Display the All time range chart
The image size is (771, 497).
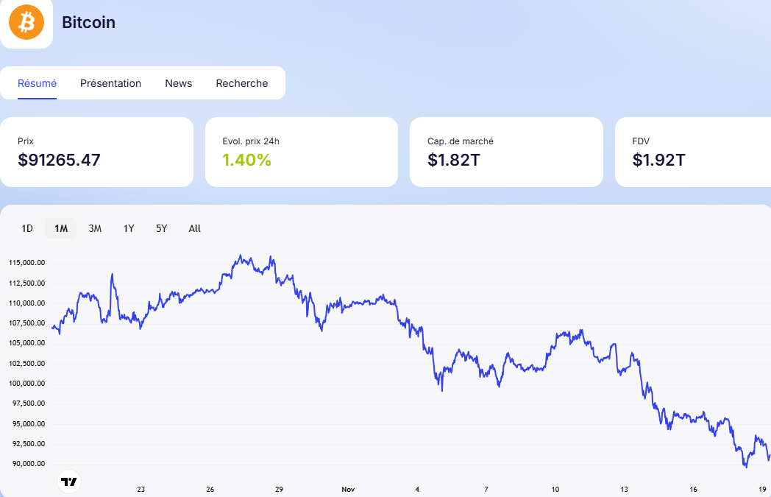click(x=194, y=228)
